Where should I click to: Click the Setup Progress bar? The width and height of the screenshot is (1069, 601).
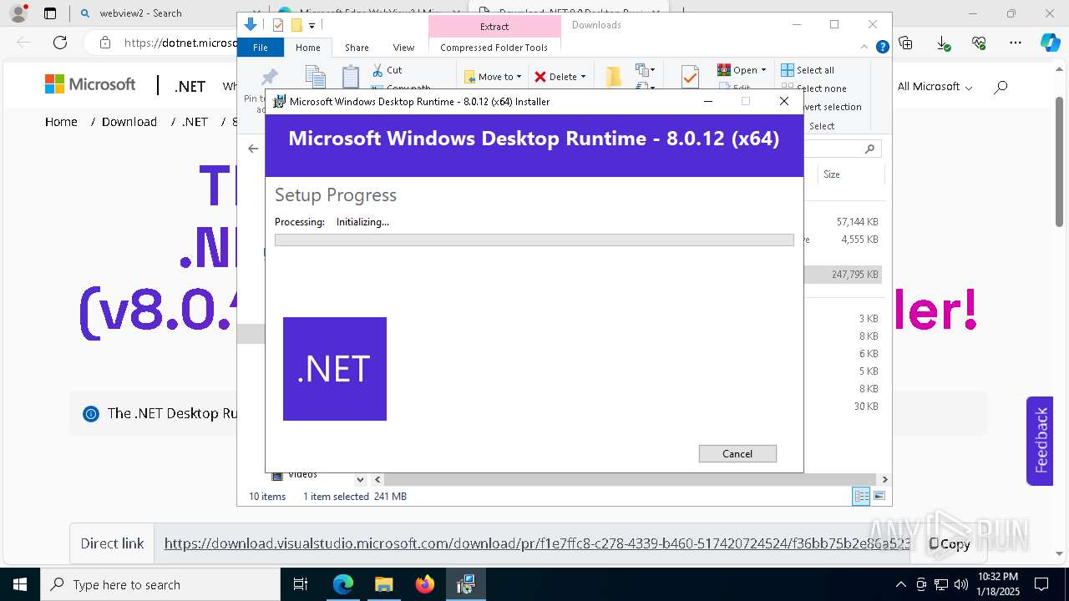tap(534, 240)
